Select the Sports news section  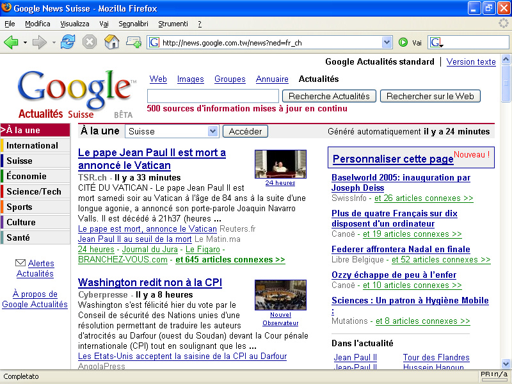pos(35,207)
